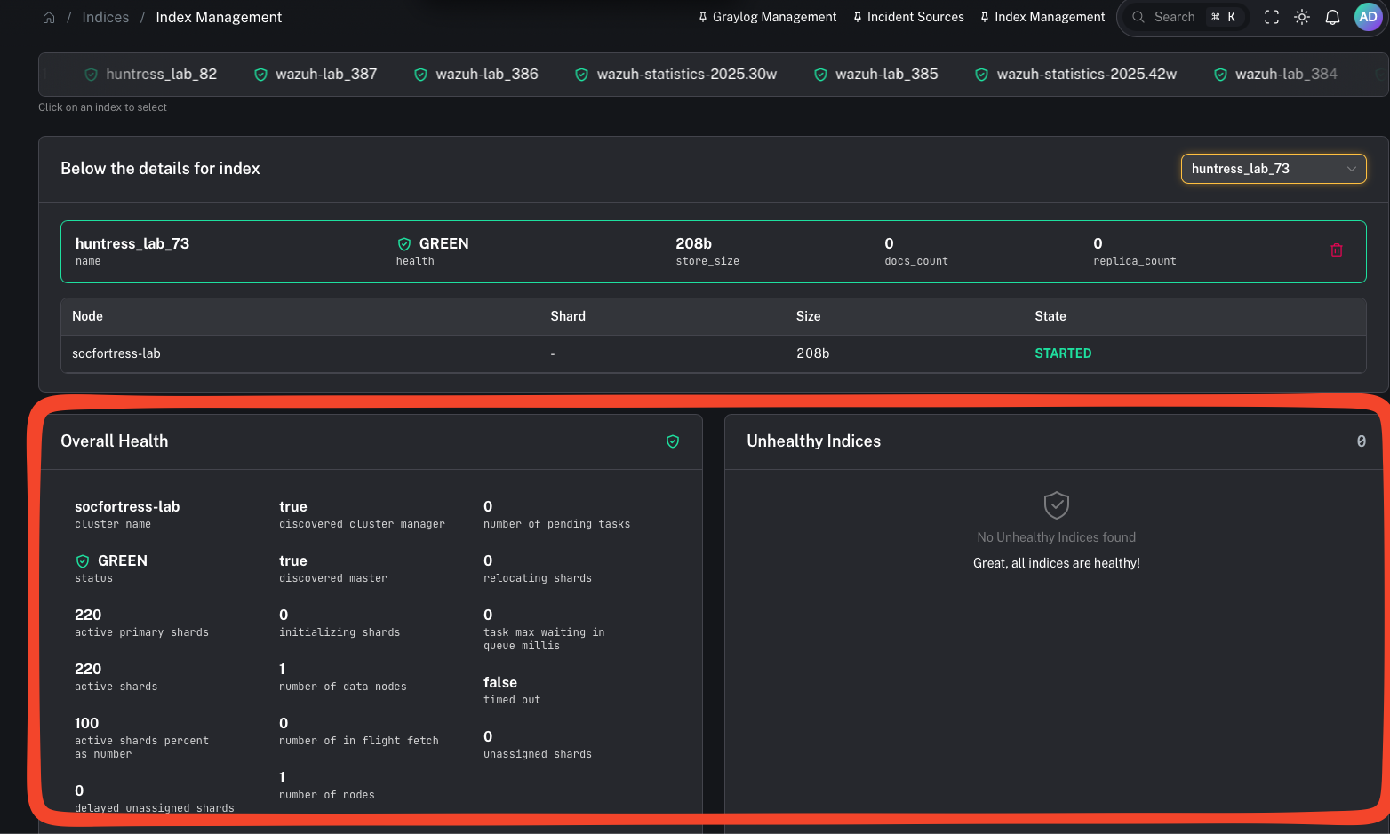Screen dimensions: 1390x834
Task: Click 'Great, all indices are healthy!' message
Action: [x=1056, y=563]
